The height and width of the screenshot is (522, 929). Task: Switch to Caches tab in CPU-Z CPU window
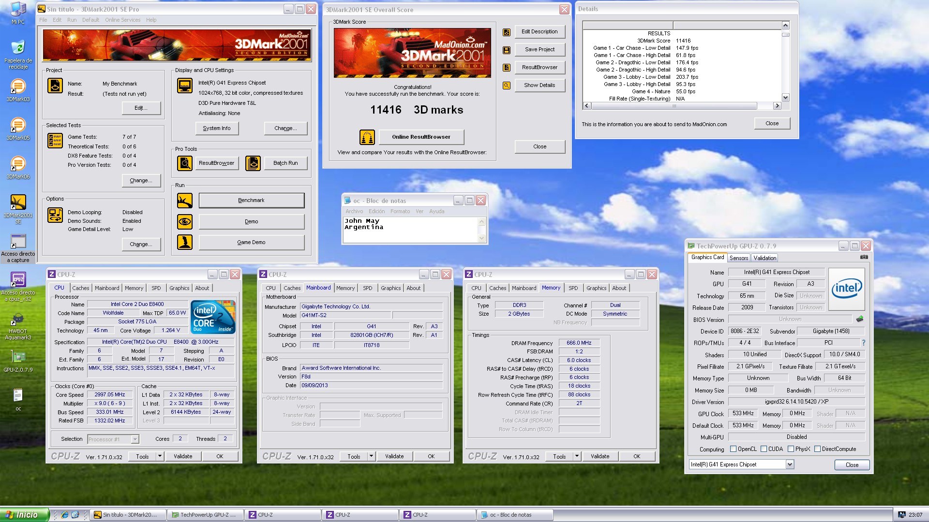(81, 288)
